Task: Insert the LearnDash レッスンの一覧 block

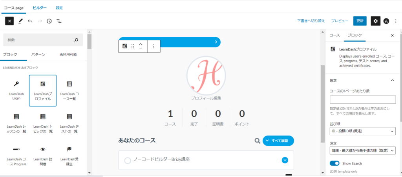Action: coord(16,123)
